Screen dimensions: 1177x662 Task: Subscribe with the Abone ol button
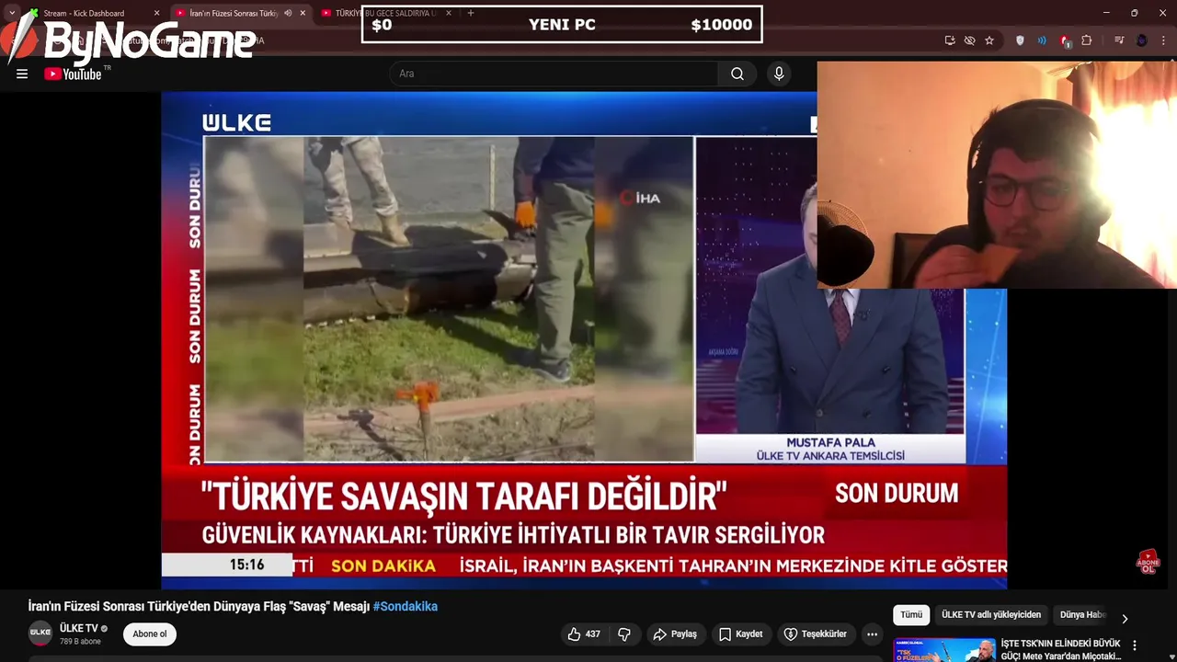pyautogui.click(x=150, y=634)
